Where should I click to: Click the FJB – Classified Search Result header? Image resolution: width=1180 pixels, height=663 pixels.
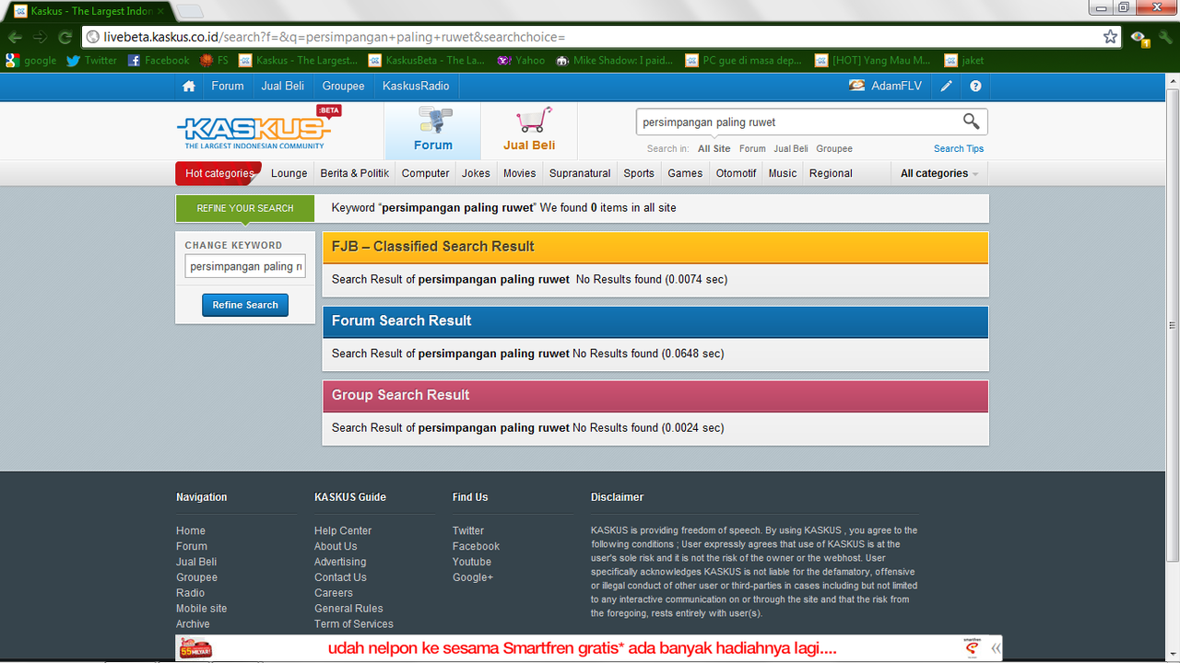pyautogui.click(x=655, y=247)
